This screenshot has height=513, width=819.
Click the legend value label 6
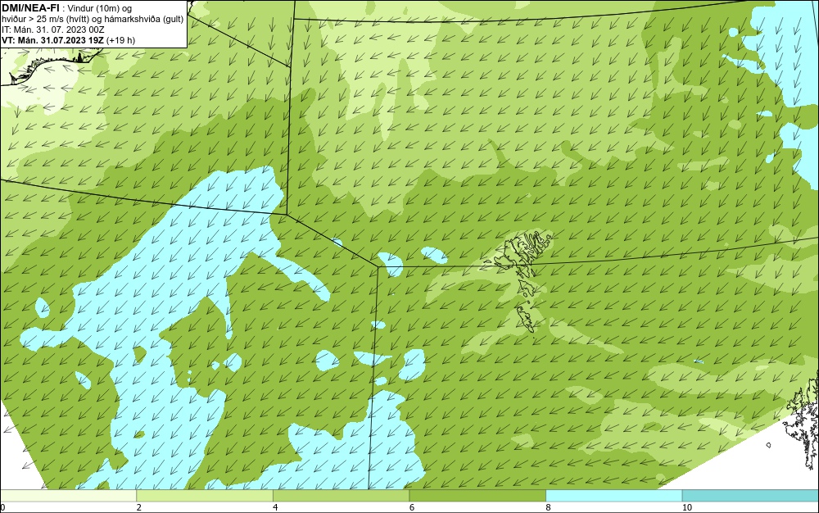click(x=412, y=507)
